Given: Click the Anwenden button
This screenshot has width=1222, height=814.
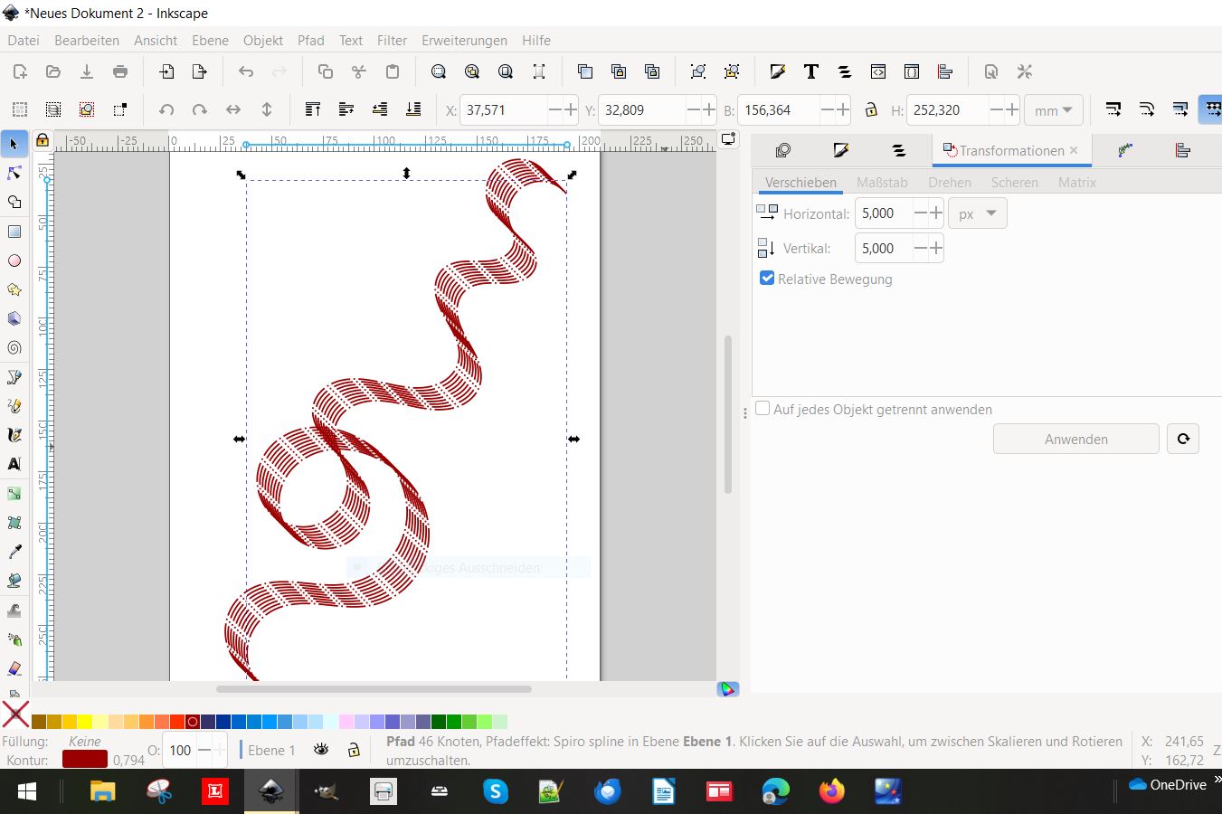Looking at the screenshot, I should pos(1075,440).
